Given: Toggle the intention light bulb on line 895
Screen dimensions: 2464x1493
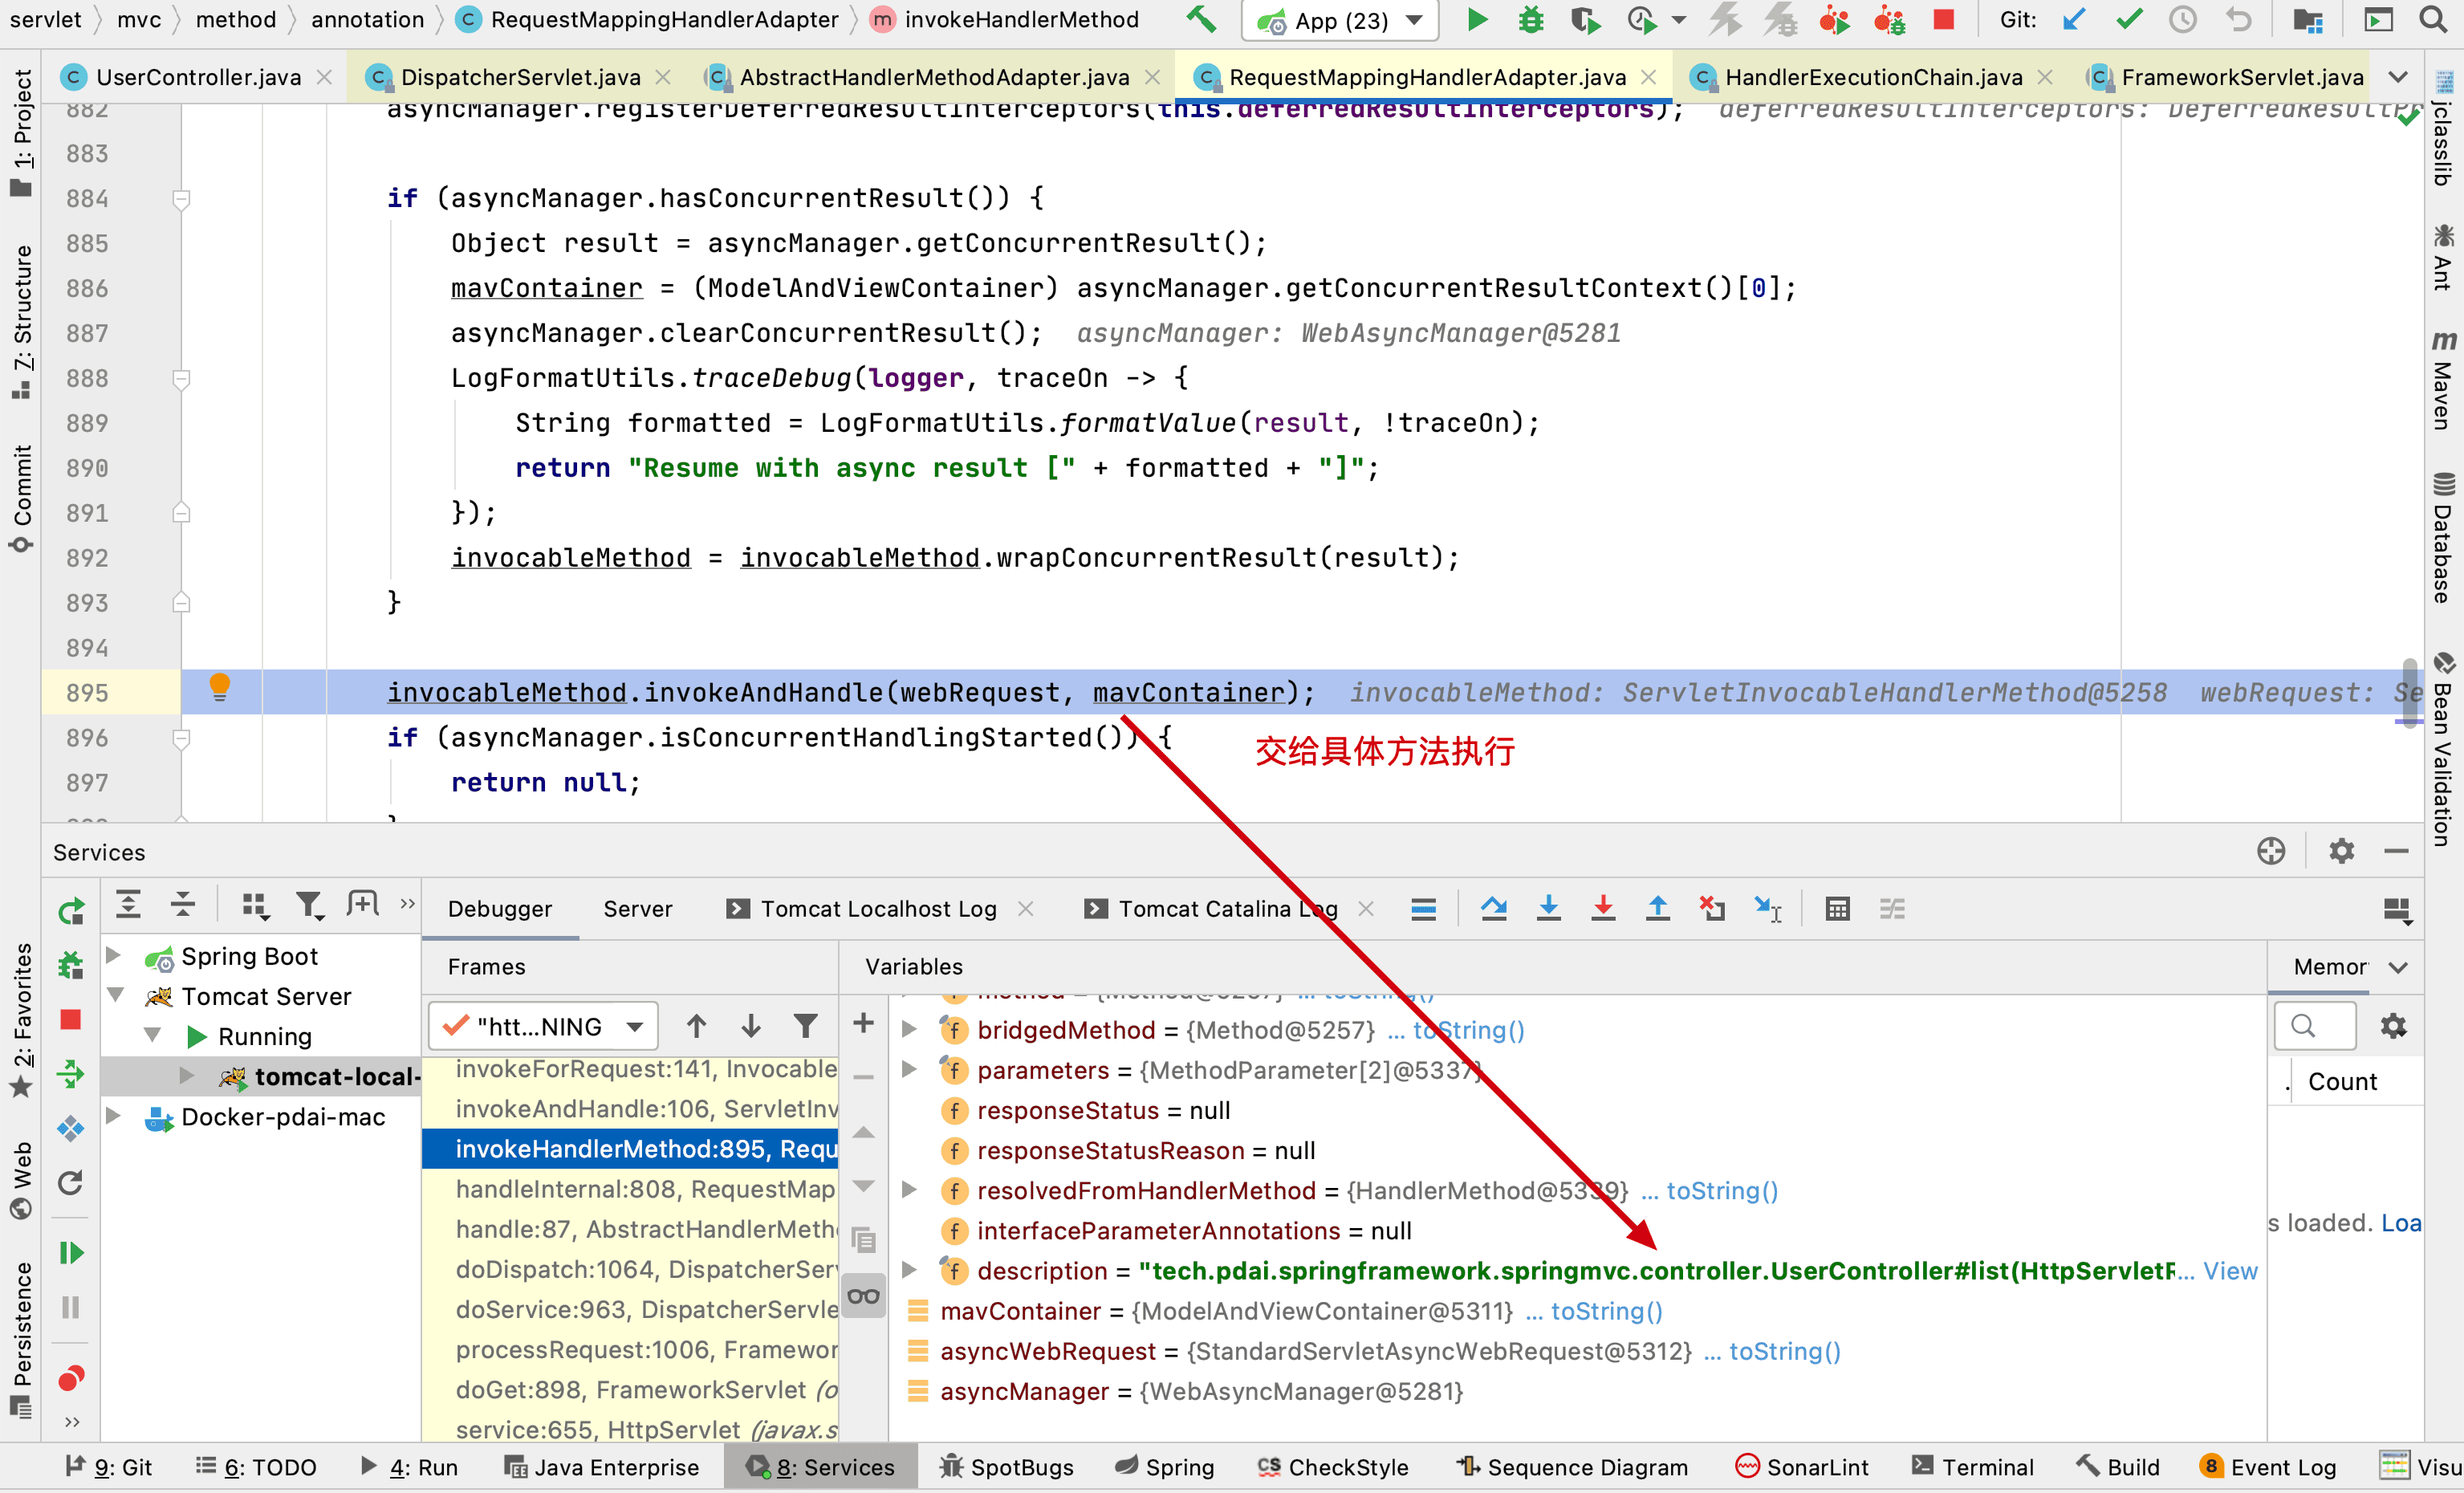Looking at the screenshot, I should 220,687.
